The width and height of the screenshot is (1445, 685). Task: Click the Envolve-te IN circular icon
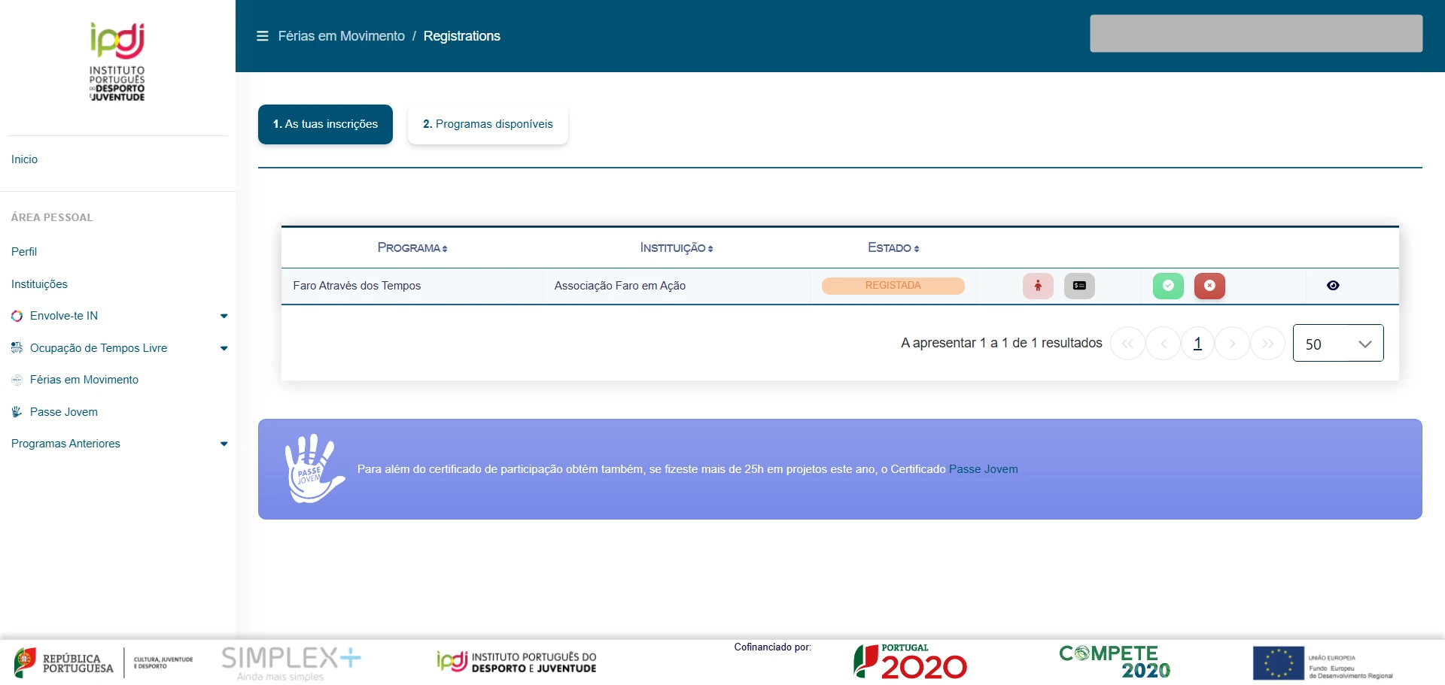point(17,316)
